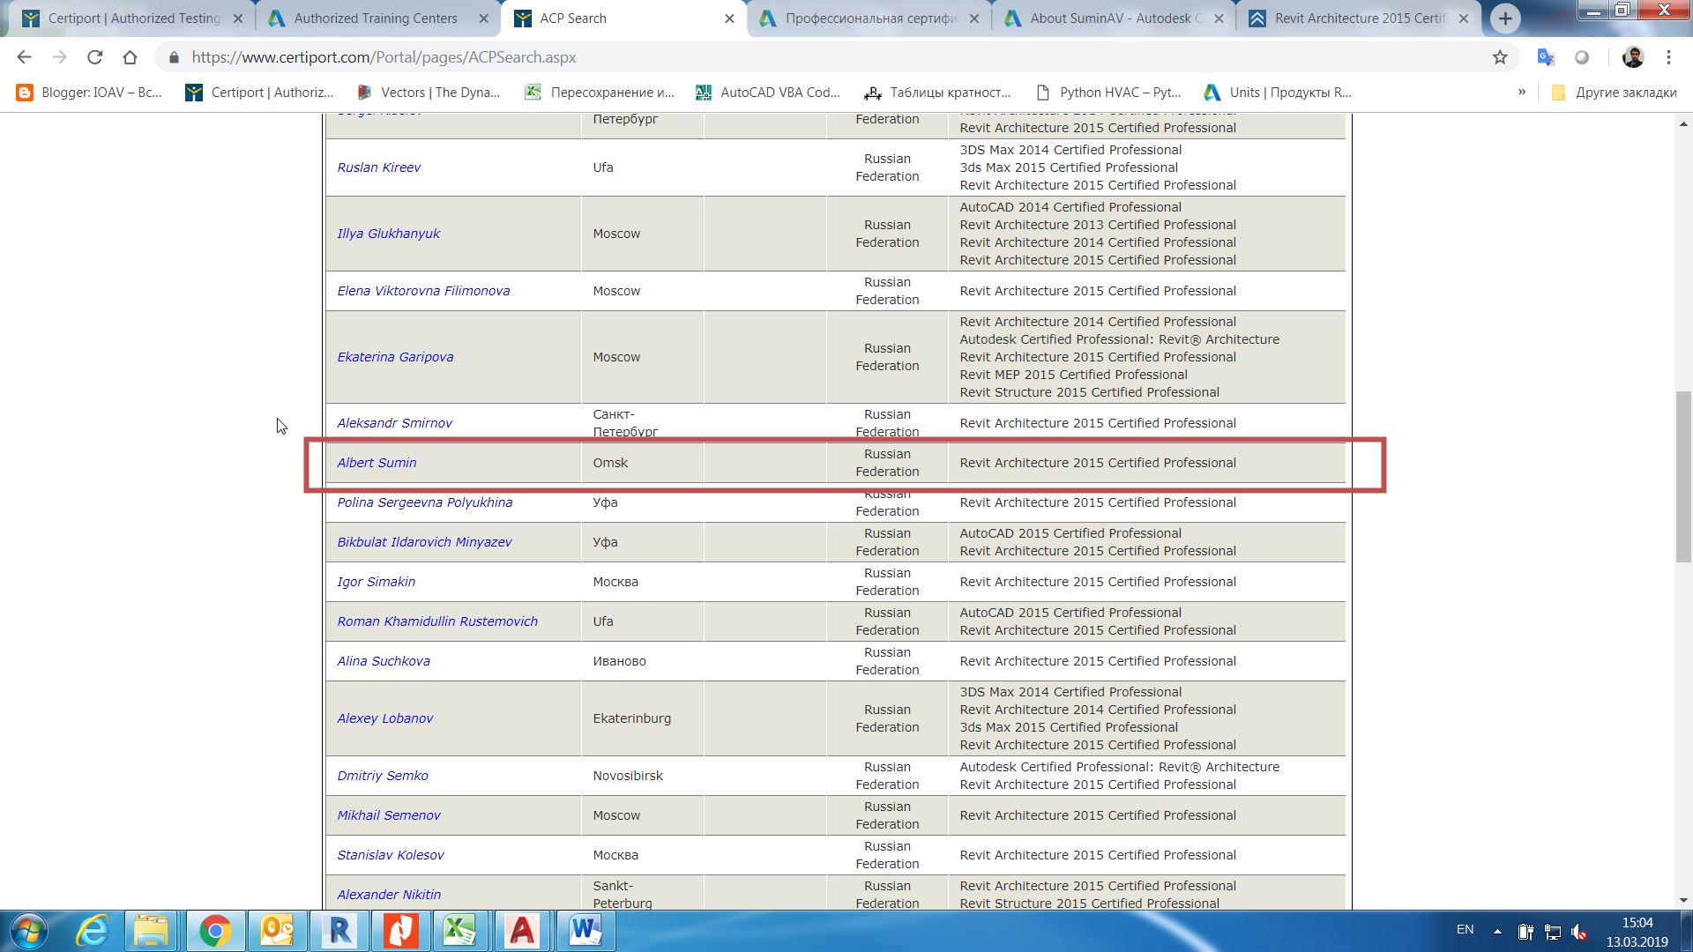Screen dimensions: 1693x952
Task: Click the Windows Start button
Action: pyautogui.click(x=28, y=931)
